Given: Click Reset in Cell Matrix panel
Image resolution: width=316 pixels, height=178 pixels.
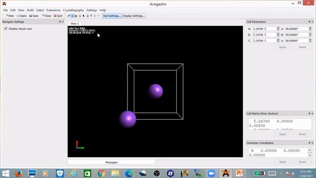Looking at the screenshot, I should [302, 134].
